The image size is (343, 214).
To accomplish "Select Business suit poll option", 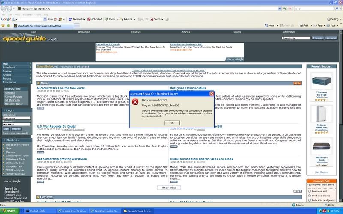I will coord(310,191).
